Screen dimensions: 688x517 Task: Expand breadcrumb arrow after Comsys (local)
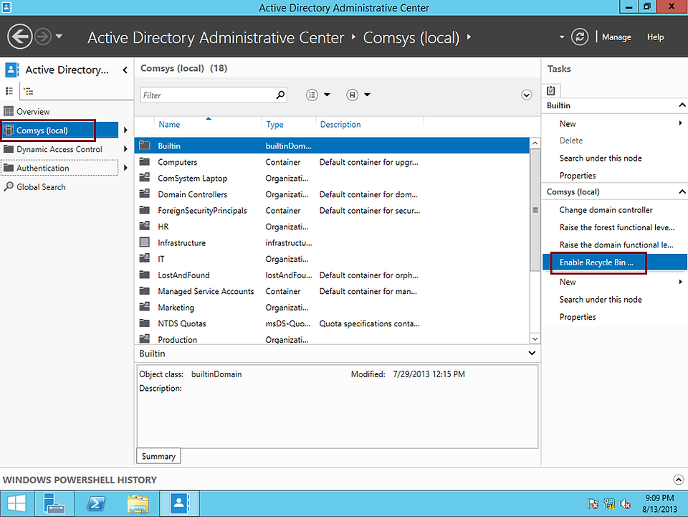pyautogui.click(x=469, y=37)
